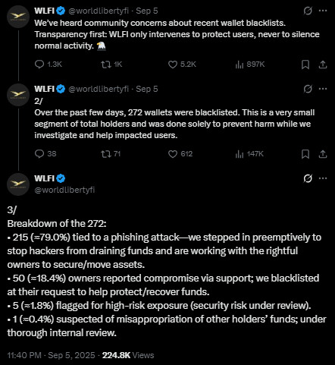Open WLFI profile avatar on first tweet

point(18,17)
